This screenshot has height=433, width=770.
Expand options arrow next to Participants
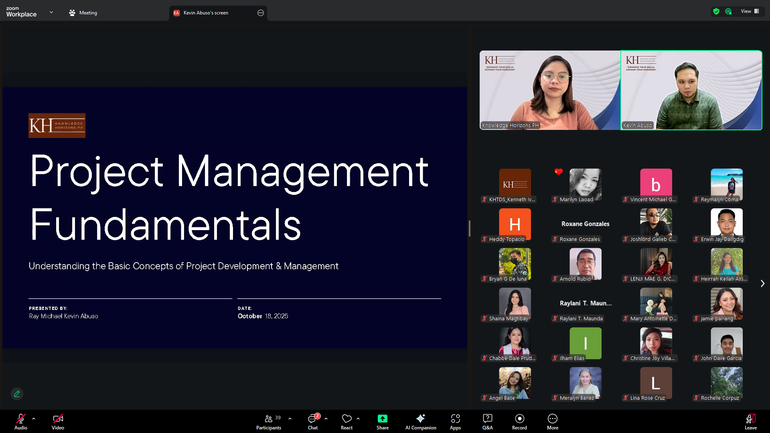tap(290, 419)
